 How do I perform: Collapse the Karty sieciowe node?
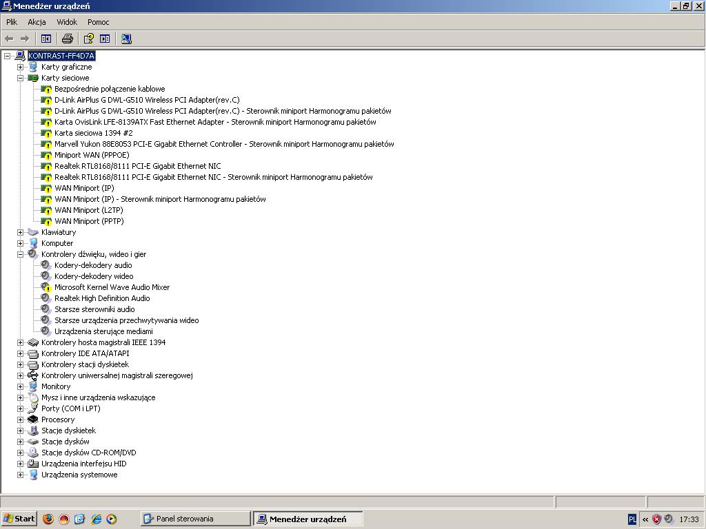pyautogui.click(x=20, y=78)
